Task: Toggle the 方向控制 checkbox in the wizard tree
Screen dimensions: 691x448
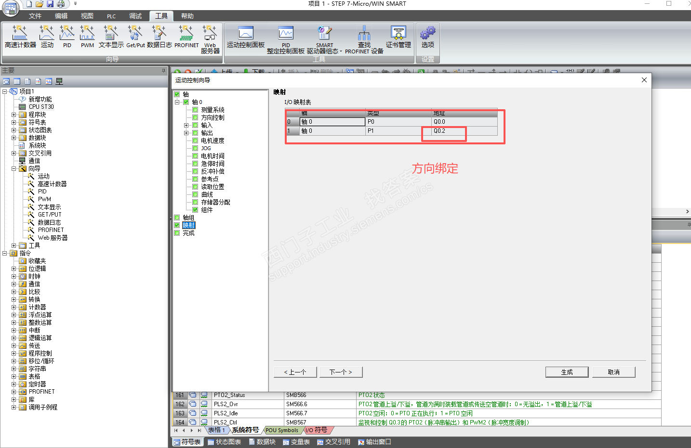Action: 195,117
